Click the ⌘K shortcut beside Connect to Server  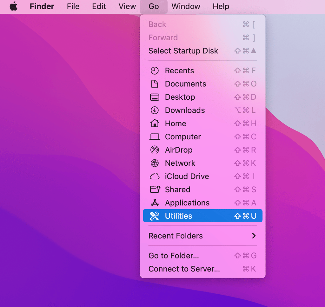point(249,269)
